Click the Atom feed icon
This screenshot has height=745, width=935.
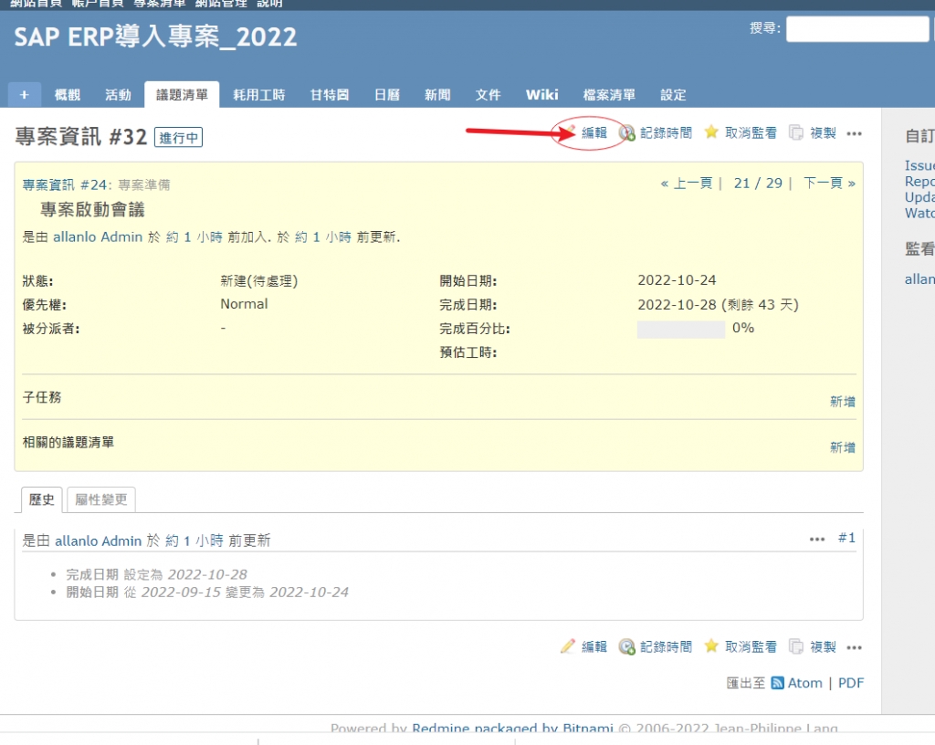point(778,683)
